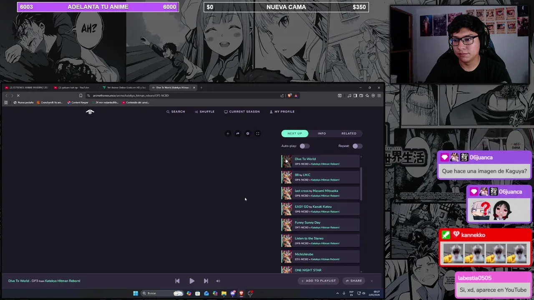534x300 pixels.
Task: Click the Share button in player bar
Action: pyautogui.click(x=354, y=281)
